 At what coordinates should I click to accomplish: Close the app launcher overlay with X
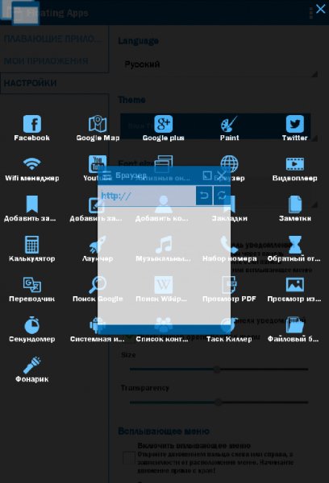pos(321,9)
